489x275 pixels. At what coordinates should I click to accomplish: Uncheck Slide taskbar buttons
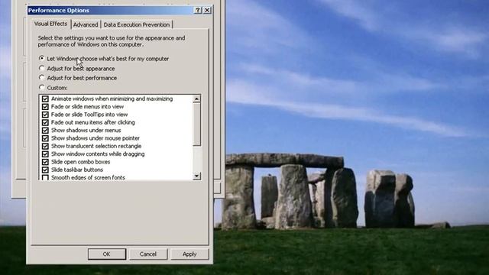pyautogui.click(x=45, y=170)
